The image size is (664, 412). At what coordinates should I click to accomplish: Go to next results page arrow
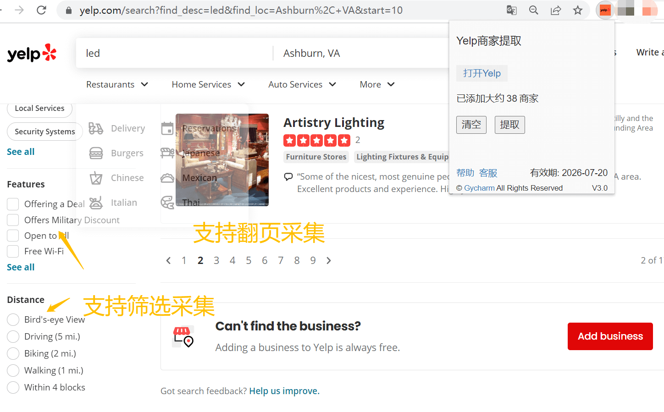329,260
